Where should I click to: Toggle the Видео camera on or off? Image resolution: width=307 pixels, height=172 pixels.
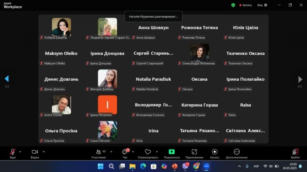35,152
